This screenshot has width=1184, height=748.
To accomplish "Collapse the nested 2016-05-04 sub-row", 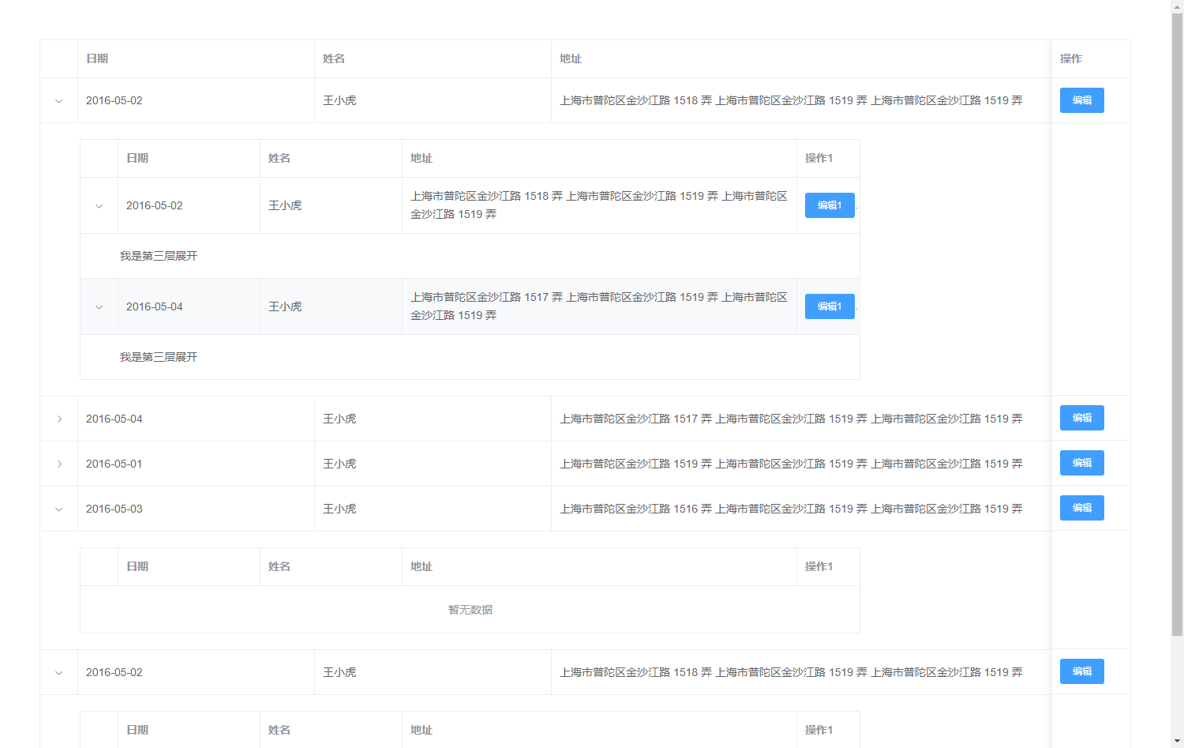I will 99,306.
